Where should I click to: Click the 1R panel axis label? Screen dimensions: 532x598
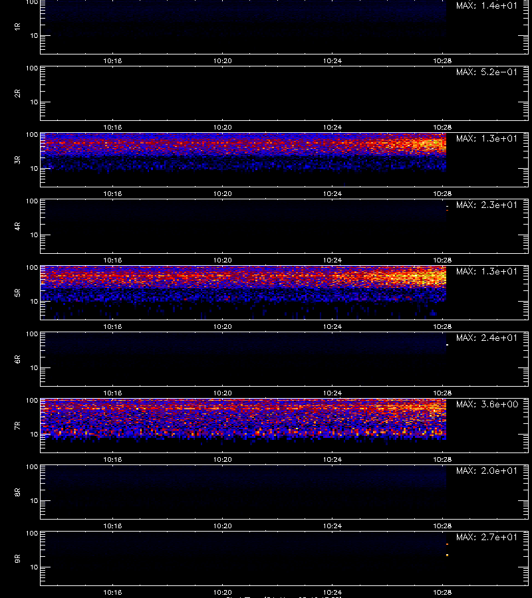pyautogui.click(x=17, y=27)
